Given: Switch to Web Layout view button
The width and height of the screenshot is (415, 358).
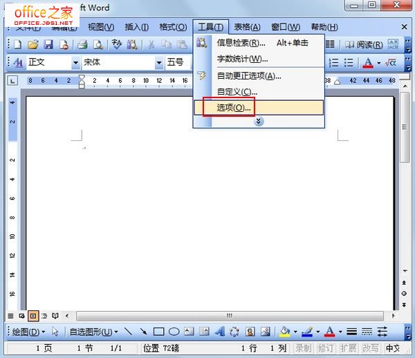Looking at the screenshot, I should pyautogui.click(x=21, y=316).
